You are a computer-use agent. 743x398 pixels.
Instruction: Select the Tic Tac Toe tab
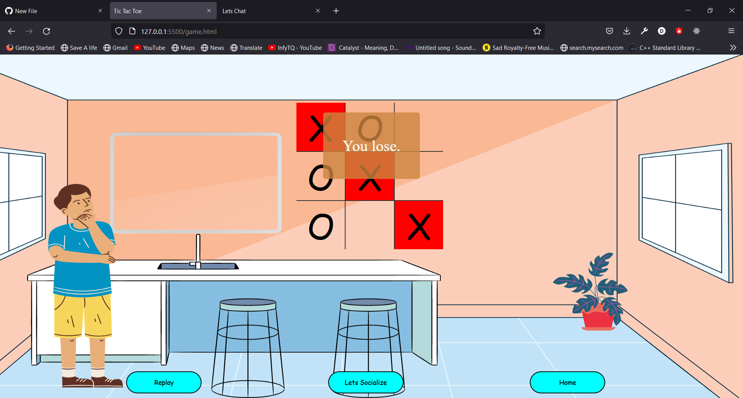click(x=163, y=11)
